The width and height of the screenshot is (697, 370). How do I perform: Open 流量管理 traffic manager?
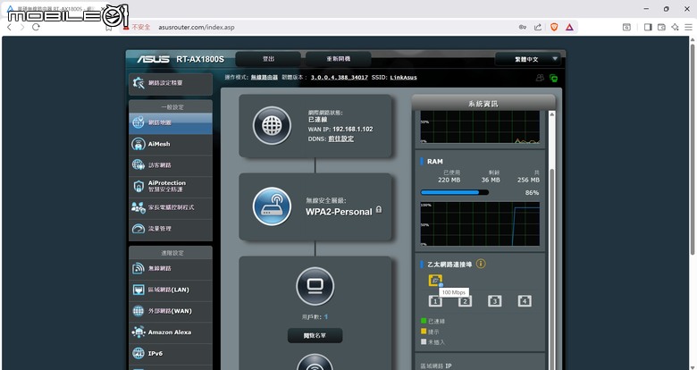tap(171, 229)
